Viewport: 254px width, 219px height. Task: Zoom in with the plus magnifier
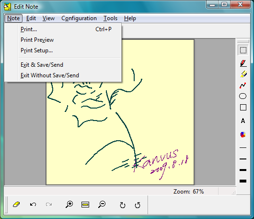(x=69, y=205)
